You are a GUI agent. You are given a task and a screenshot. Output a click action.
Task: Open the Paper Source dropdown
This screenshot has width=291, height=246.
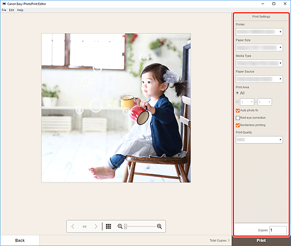[259, 79]
